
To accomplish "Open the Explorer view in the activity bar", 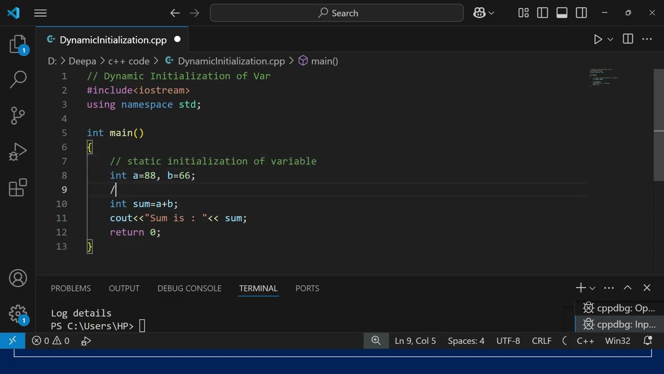I will point(18,45).
